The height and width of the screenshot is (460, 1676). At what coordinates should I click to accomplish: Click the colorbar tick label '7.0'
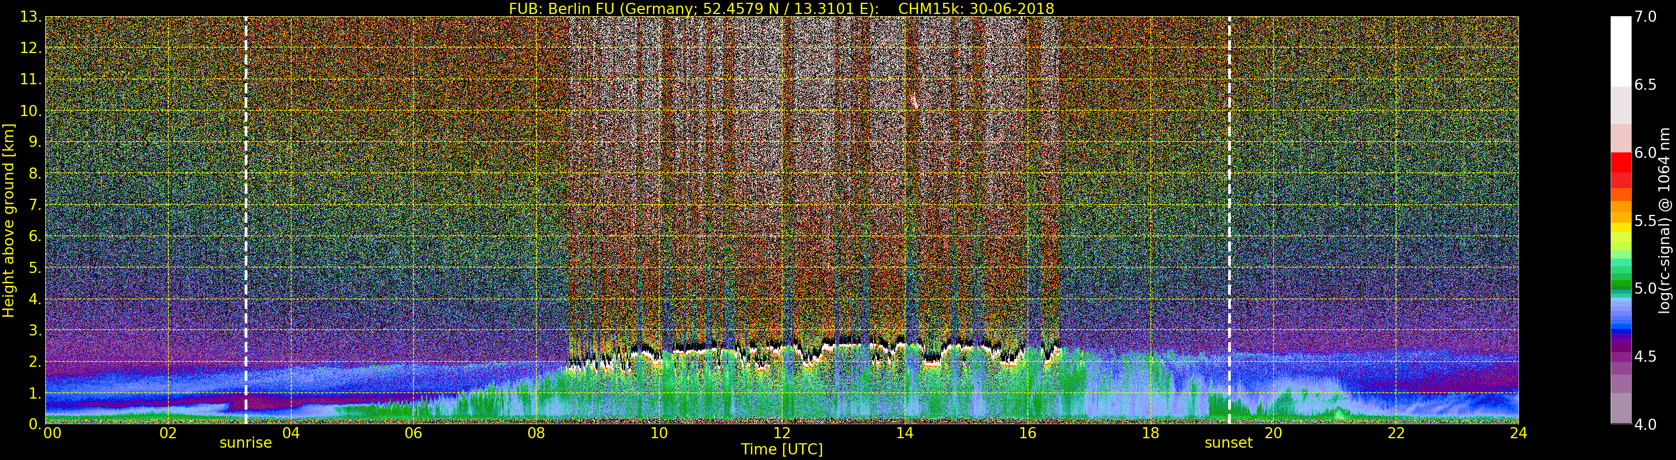tap(1645, 17)
